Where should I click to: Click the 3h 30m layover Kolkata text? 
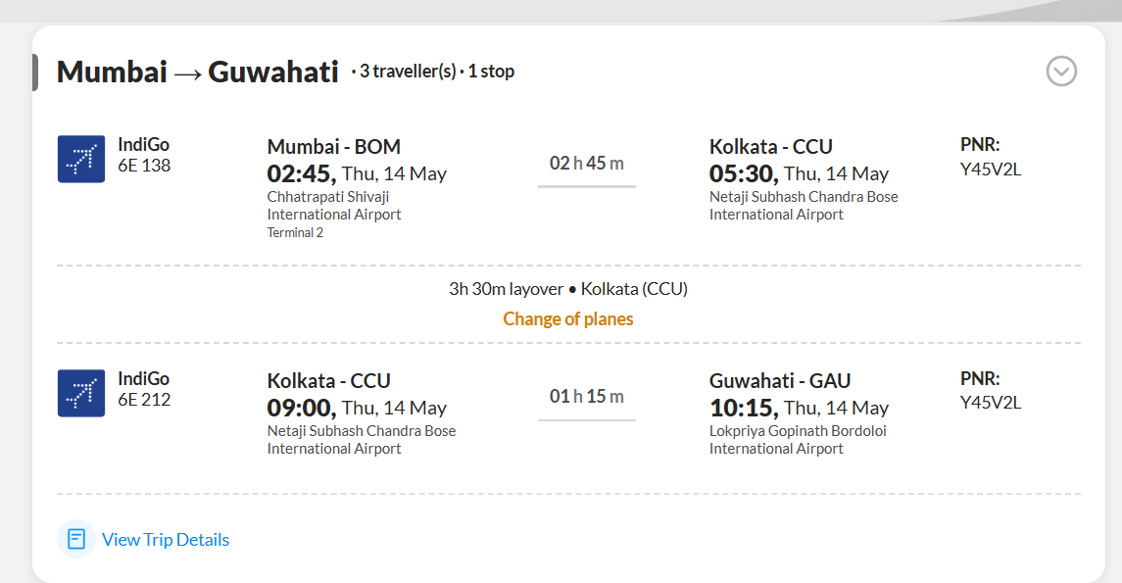(568, 289)
